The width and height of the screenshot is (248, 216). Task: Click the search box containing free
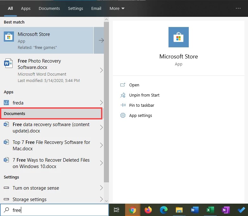[54, 210]
